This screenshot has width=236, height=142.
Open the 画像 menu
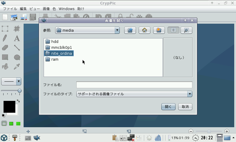click(x=46, y=9)
